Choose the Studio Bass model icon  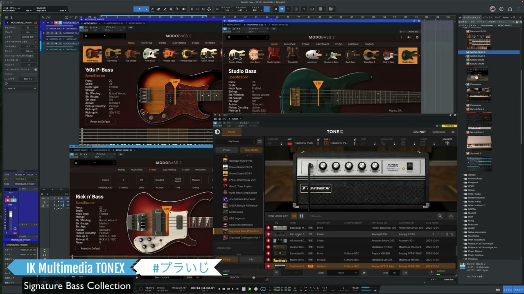408,56
